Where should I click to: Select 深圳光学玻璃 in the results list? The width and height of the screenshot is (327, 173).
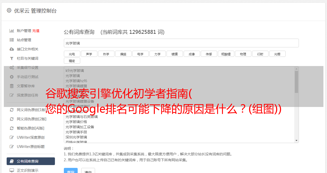coord(76,137)
